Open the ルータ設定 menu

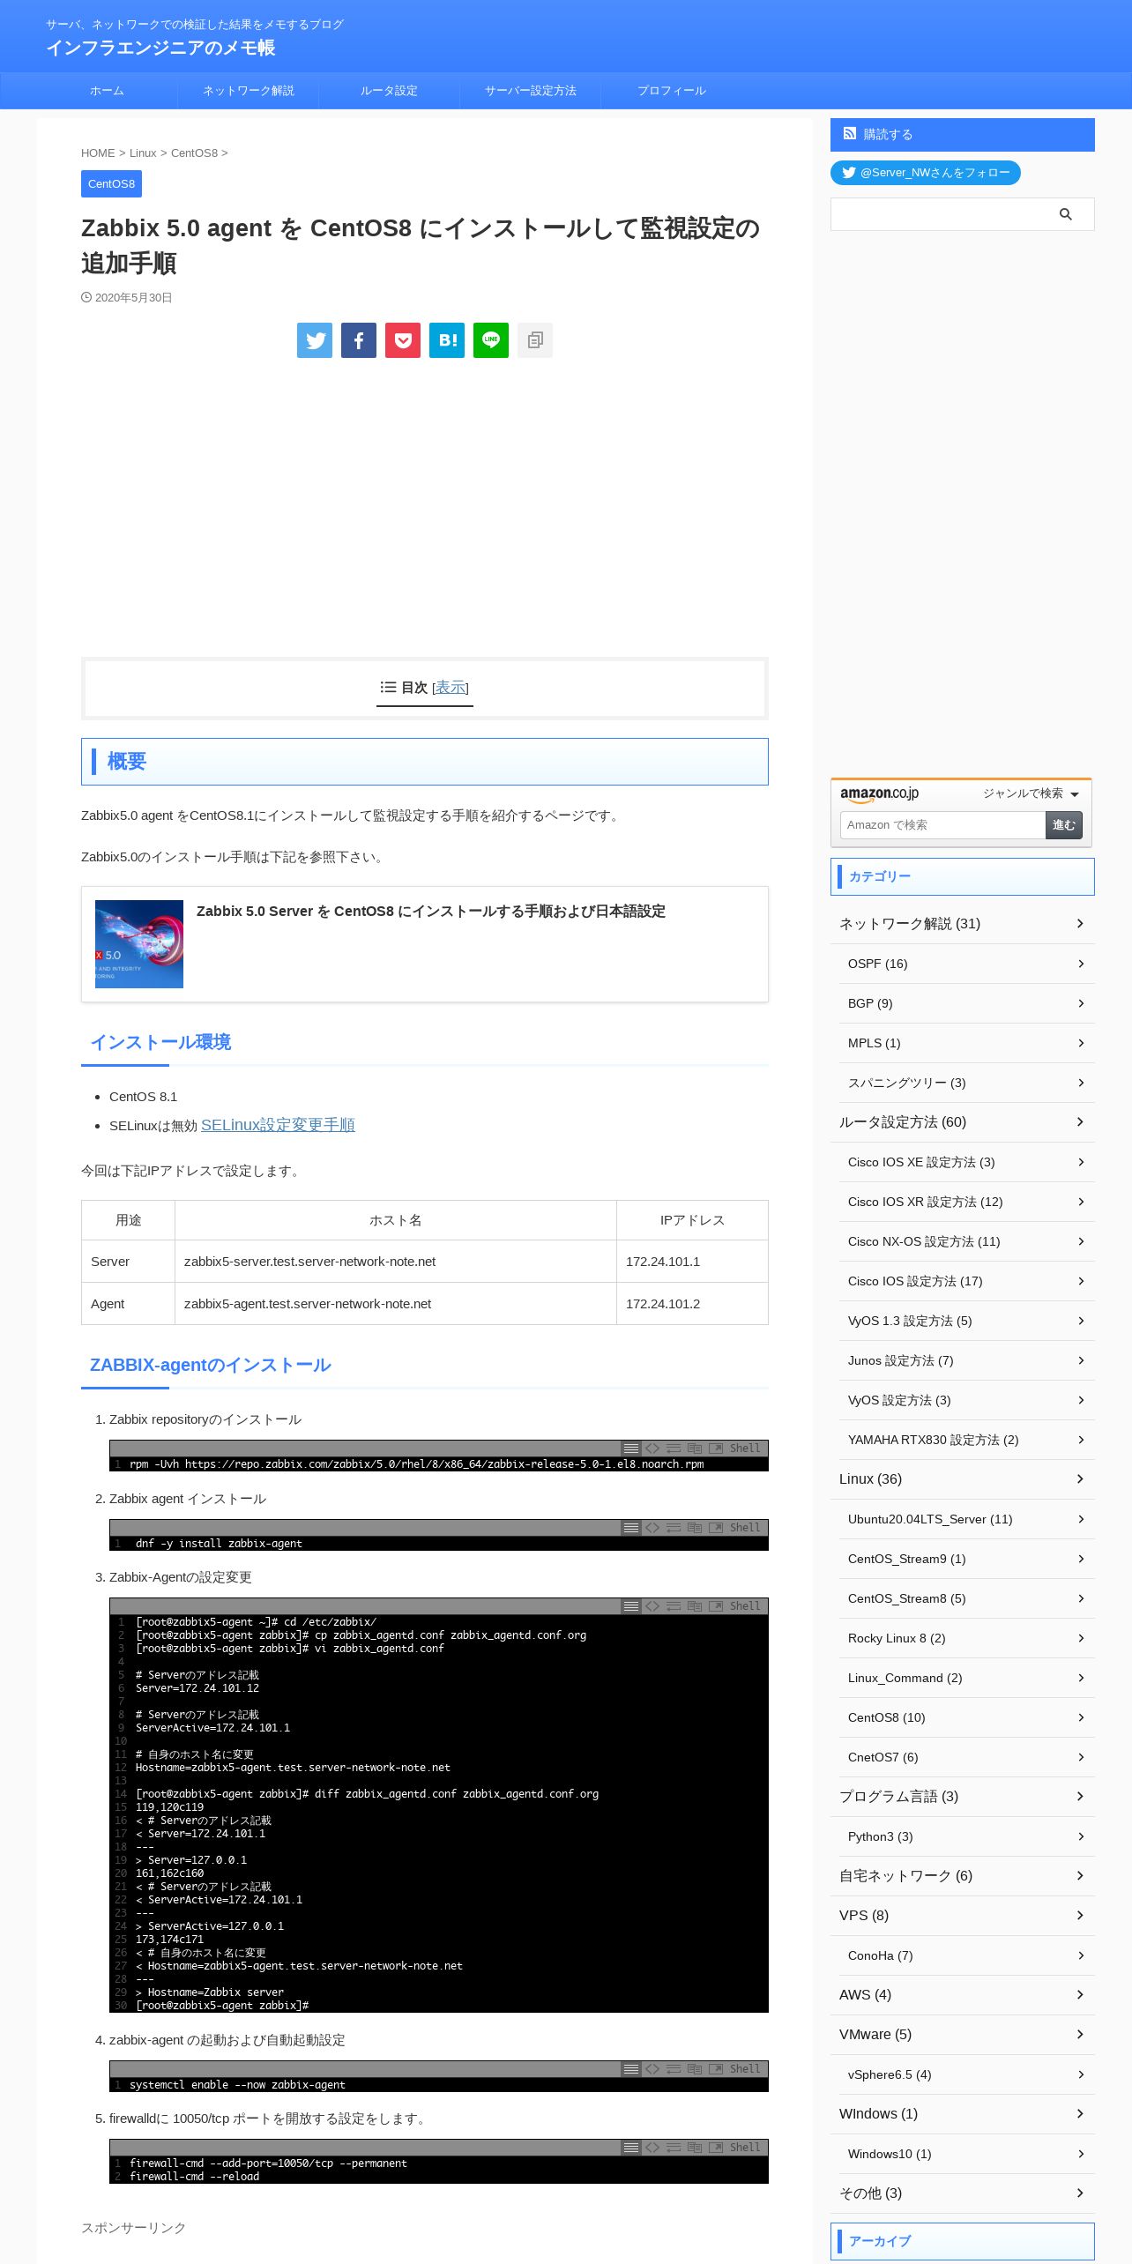click(x=389, y=91)
